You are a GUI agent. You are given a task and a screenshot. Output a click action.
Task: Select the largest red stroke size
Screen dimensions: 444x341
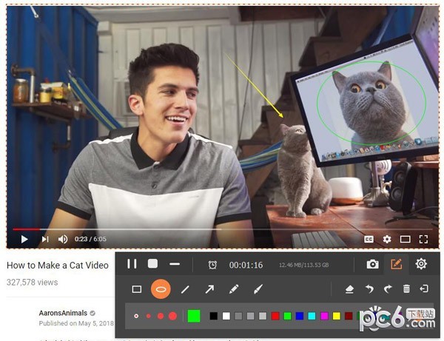click(172, 316)
